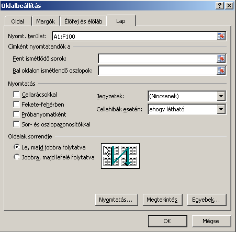Screen dimensions: 236x232
Task: Check the Próbanyomatként option
Action: (x=16, y=114)
